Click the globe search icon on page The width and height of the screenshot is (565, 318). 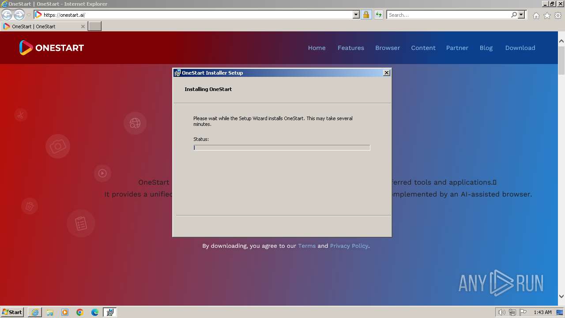tap(135, 123)
